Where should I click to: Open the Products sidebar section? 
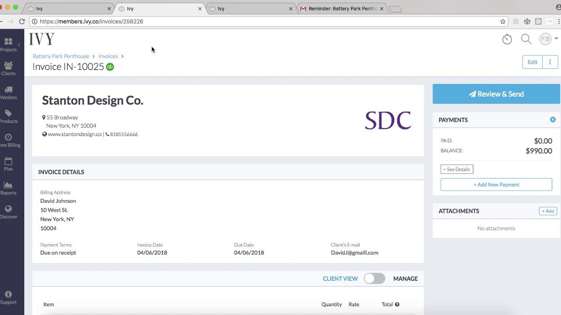pyautogui.click(x=8, y=116)
